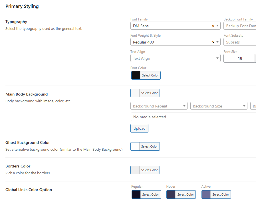Click the Active links color swatch
Image resolution: width=256 pixels, height=207 pixels.
(x=206, y=194)
